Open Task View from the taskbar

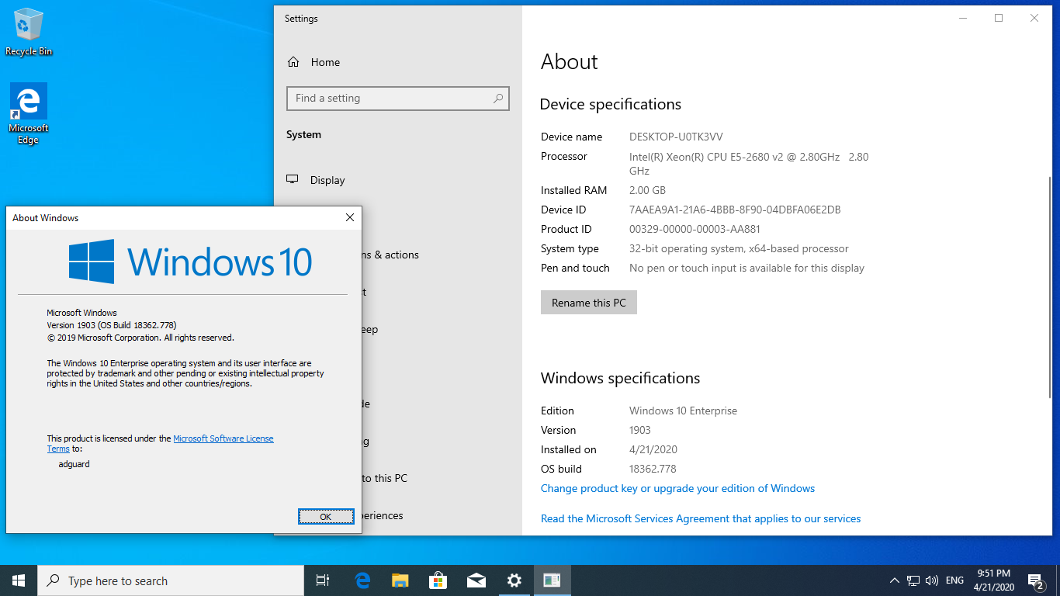coord(323,580)
